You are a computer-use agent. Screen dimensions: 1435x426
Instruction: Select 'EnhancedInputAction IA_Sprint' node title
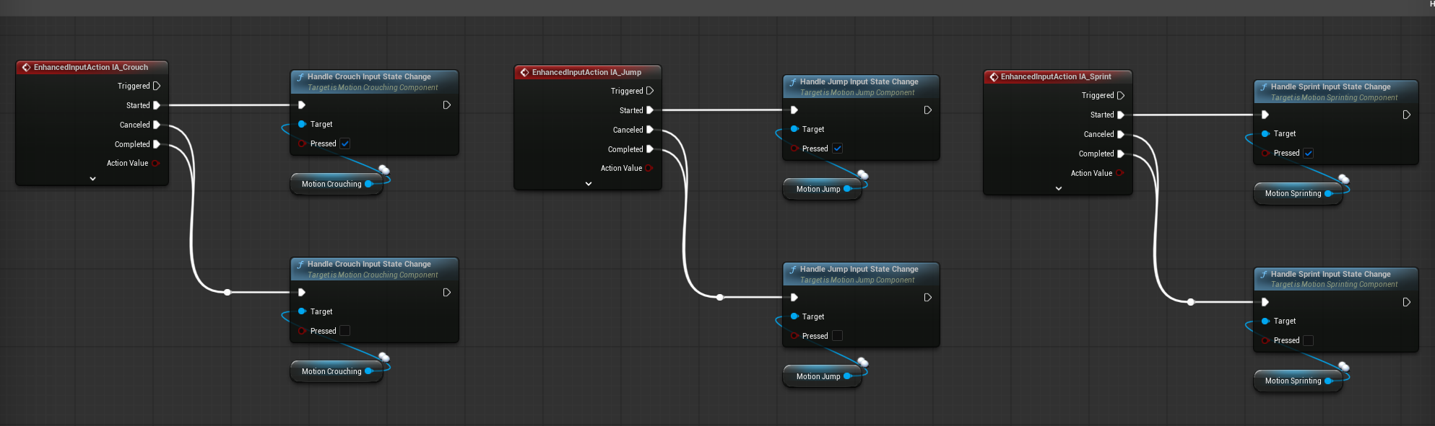pos(1056,76)
